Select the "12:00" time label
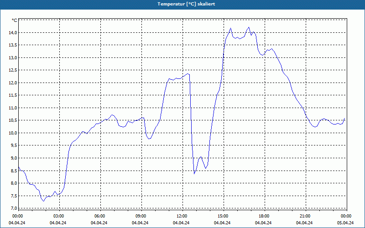 pyautogui.click(x=182, y=216)
